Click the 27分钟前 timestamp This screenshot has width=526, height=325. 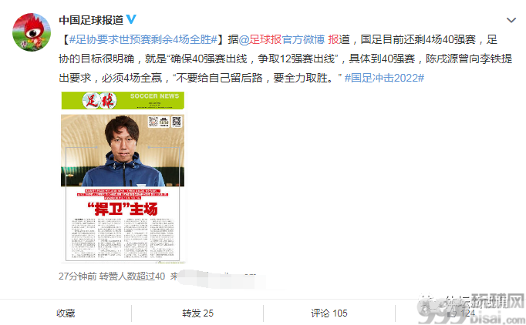point(77,276)
